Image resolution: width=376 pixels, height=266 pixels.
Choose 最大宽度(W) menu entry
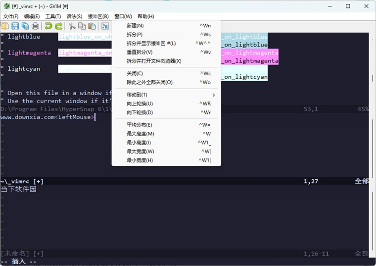coord(166,152)
